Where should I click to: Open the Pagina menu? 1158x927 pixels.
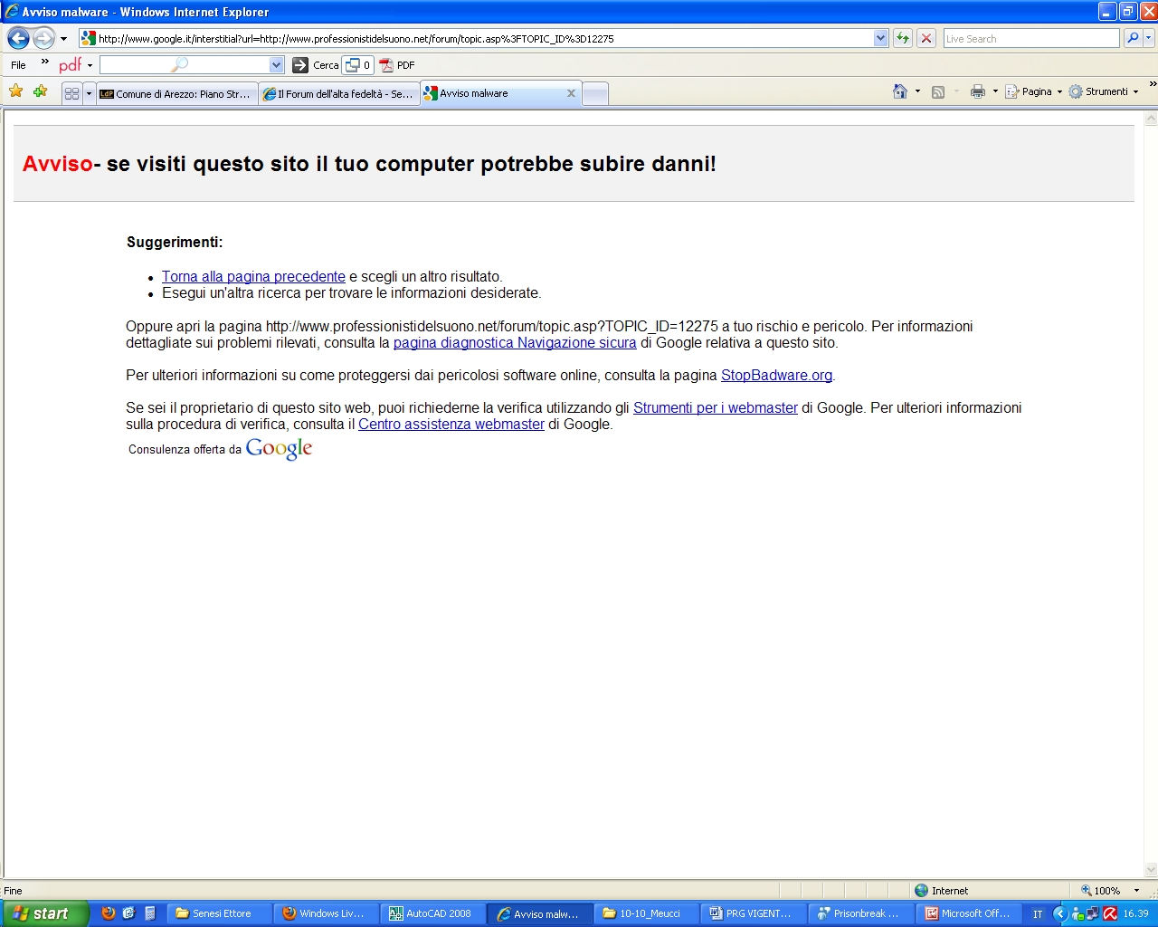[x=1033, y=91]
